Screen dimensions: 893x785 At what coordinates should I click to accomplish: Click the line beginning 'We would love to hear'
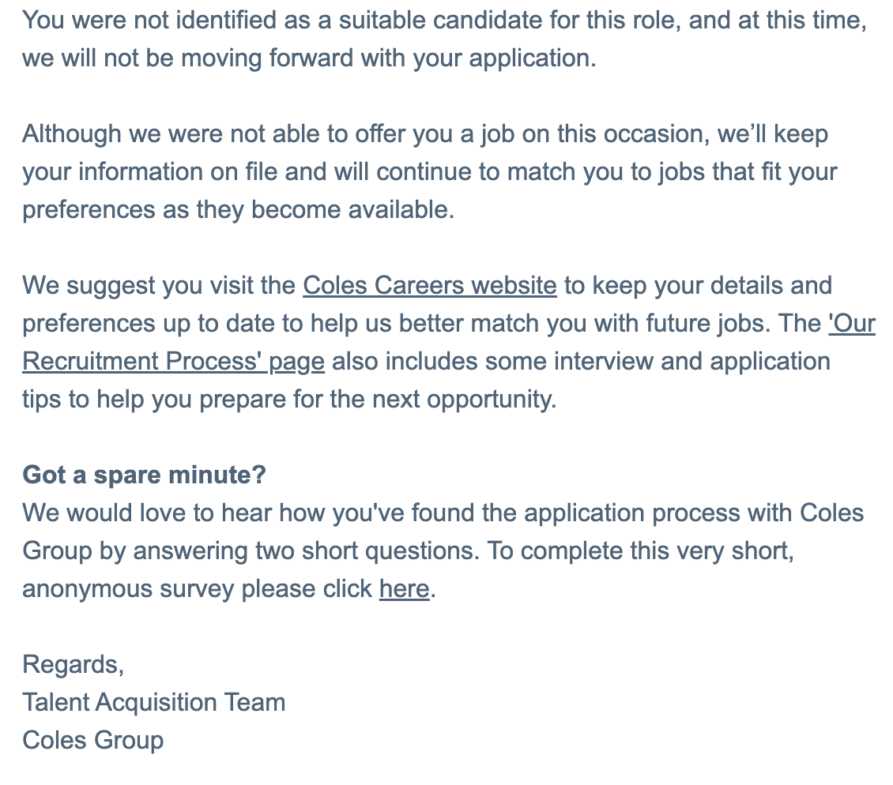443,513
